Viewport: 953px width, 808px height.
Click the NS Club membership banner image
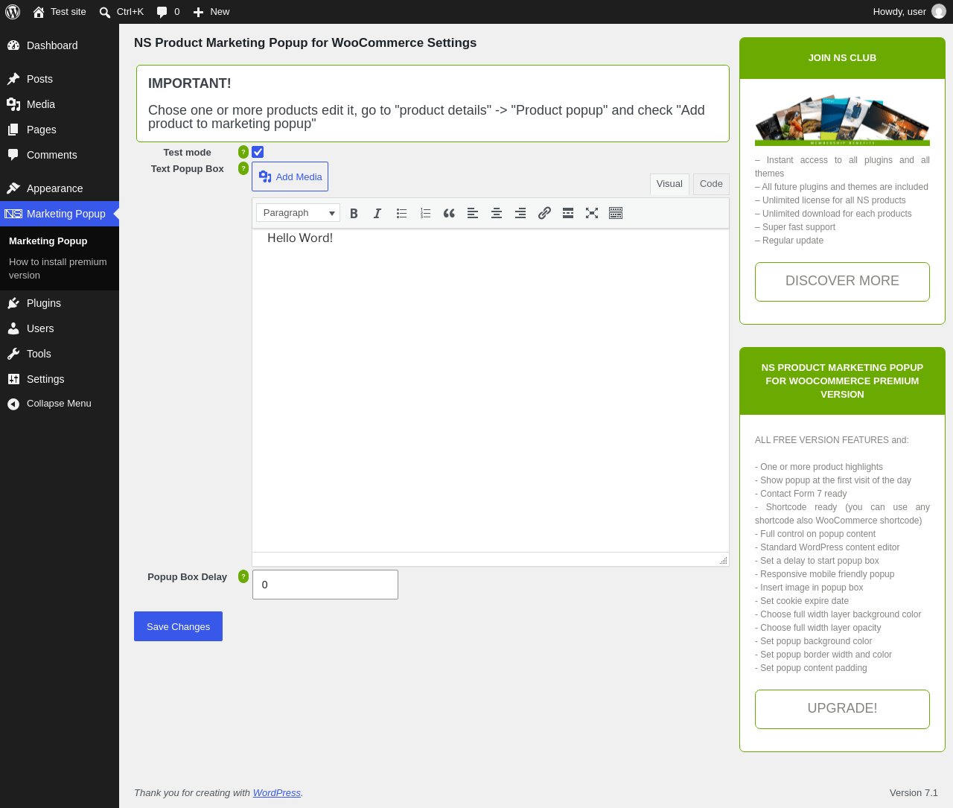pos(842,120)
